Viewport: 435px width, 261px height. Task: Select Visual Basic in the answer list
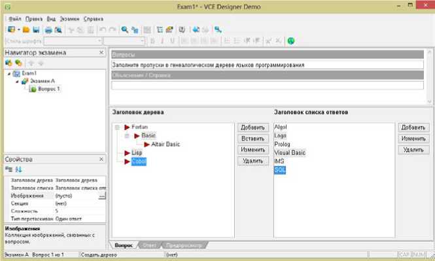[x=290, y=153]
